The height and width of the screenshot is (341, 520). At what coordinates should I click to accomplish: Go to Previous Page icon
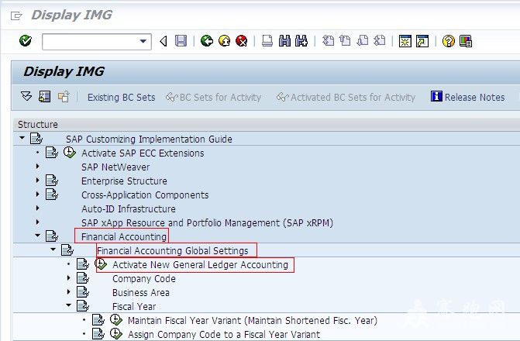[345, 41]
